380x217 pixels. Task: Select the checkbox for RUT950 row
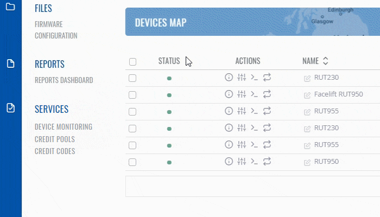(132, 162)
